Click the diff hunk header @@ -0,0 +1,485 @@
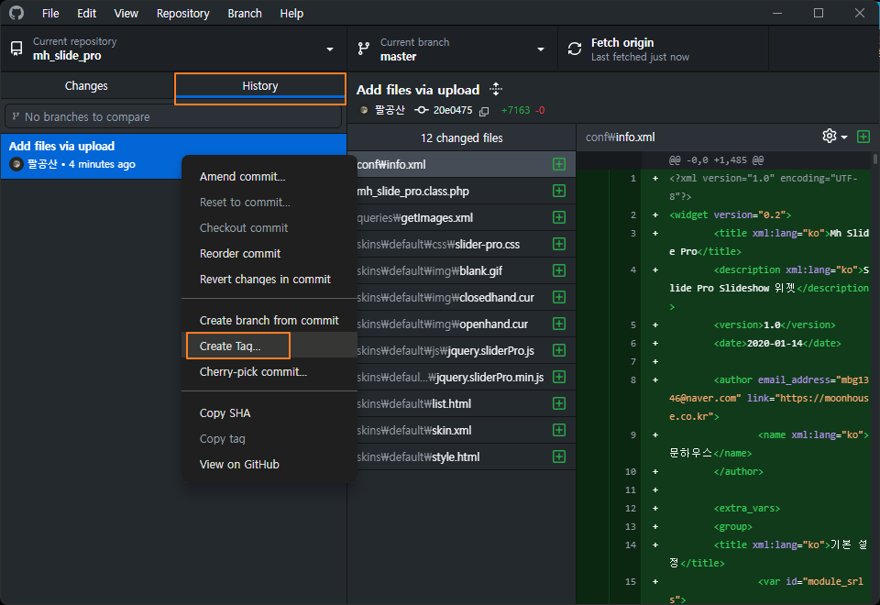Screen dimensions: 880x605 (x=716, y=159)
